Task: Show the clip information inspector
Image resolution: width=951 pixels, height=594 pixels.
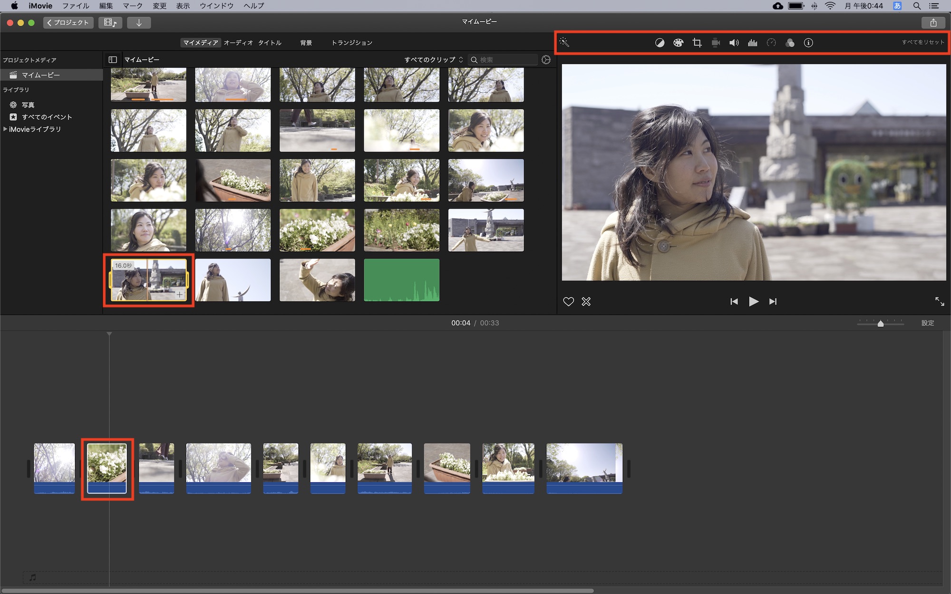Action: point(808,43)
